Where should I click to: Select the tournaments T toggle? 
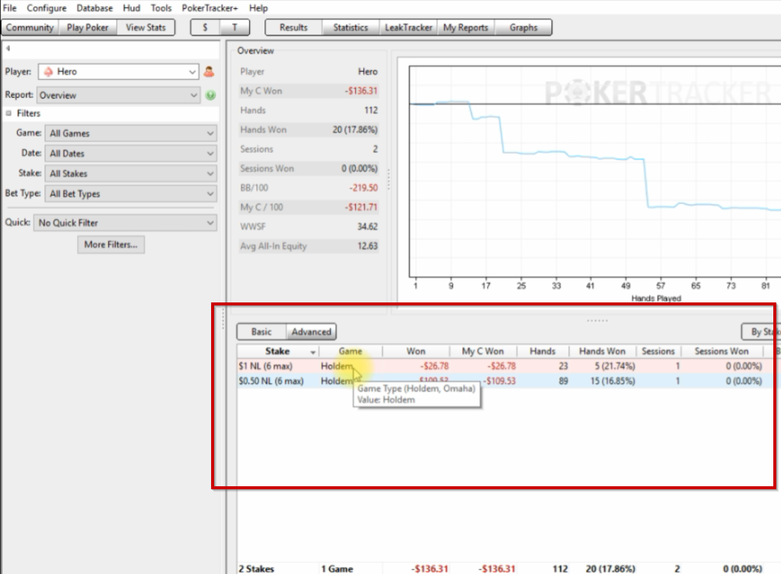pos(235,28)
